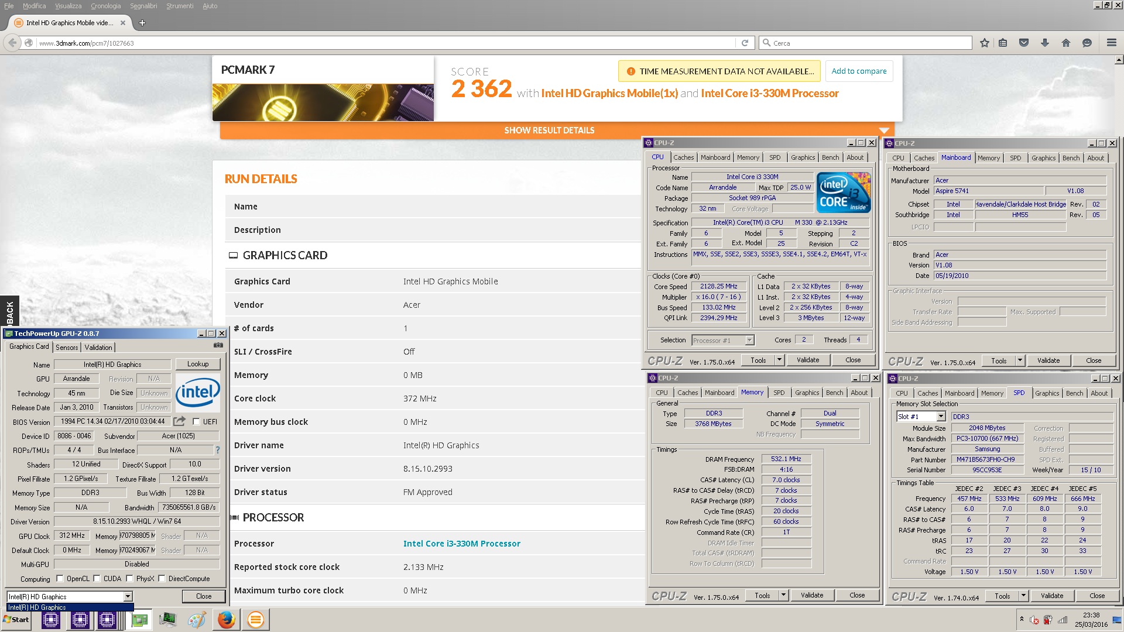Screen dimensions: 1124x632
Task: Click the network signal tray icon
Action: (x=1063, y=620)
